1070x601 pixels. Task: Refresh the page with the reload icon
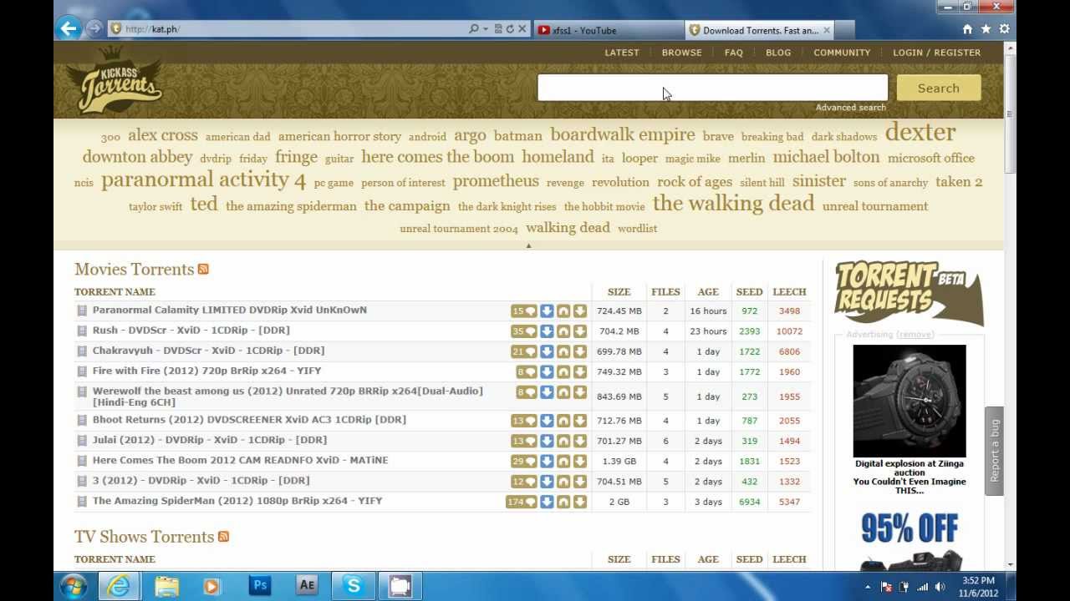point(509,29)
